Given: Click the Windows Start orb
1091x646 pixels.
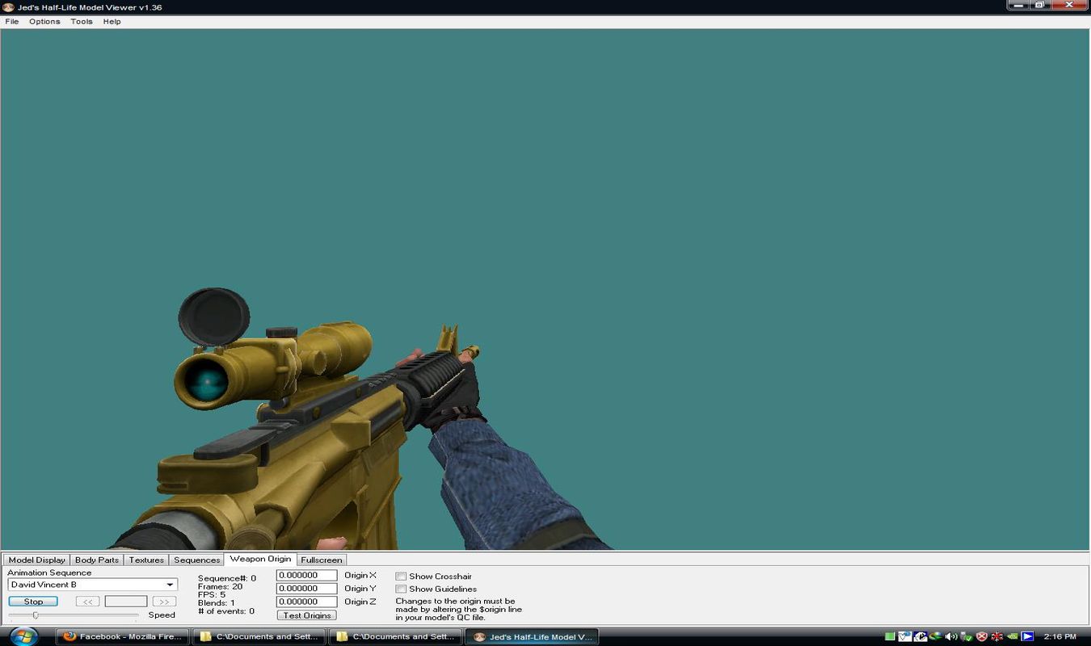Looking at the screenshot, I should (23, 636).
